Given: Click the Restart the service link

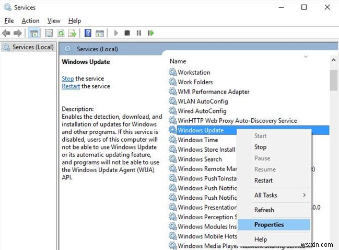Looking at the screenshot, I should click(71, 86).
